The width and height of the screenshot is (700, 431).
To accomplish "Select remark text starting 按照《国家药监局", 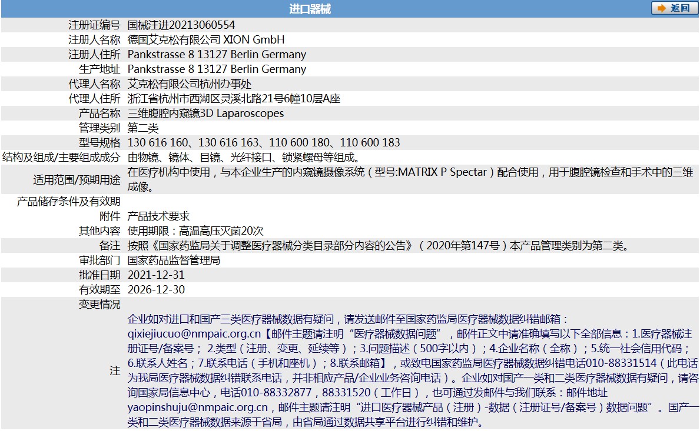I will pos(379,246).
